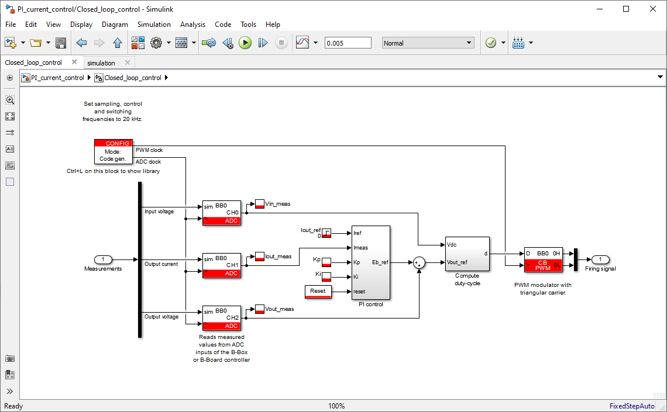Expand the Model Advisor check dropdown arrow
The width and height of the screenshot is (667, 412).
(x=503, y=43)
